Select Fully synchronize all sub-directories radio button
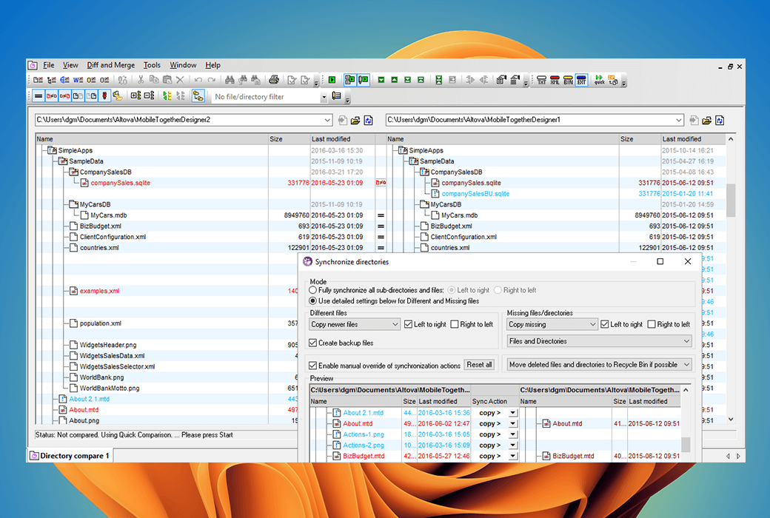The width and height of the screenshot is (770, 518). pos(312,290)
